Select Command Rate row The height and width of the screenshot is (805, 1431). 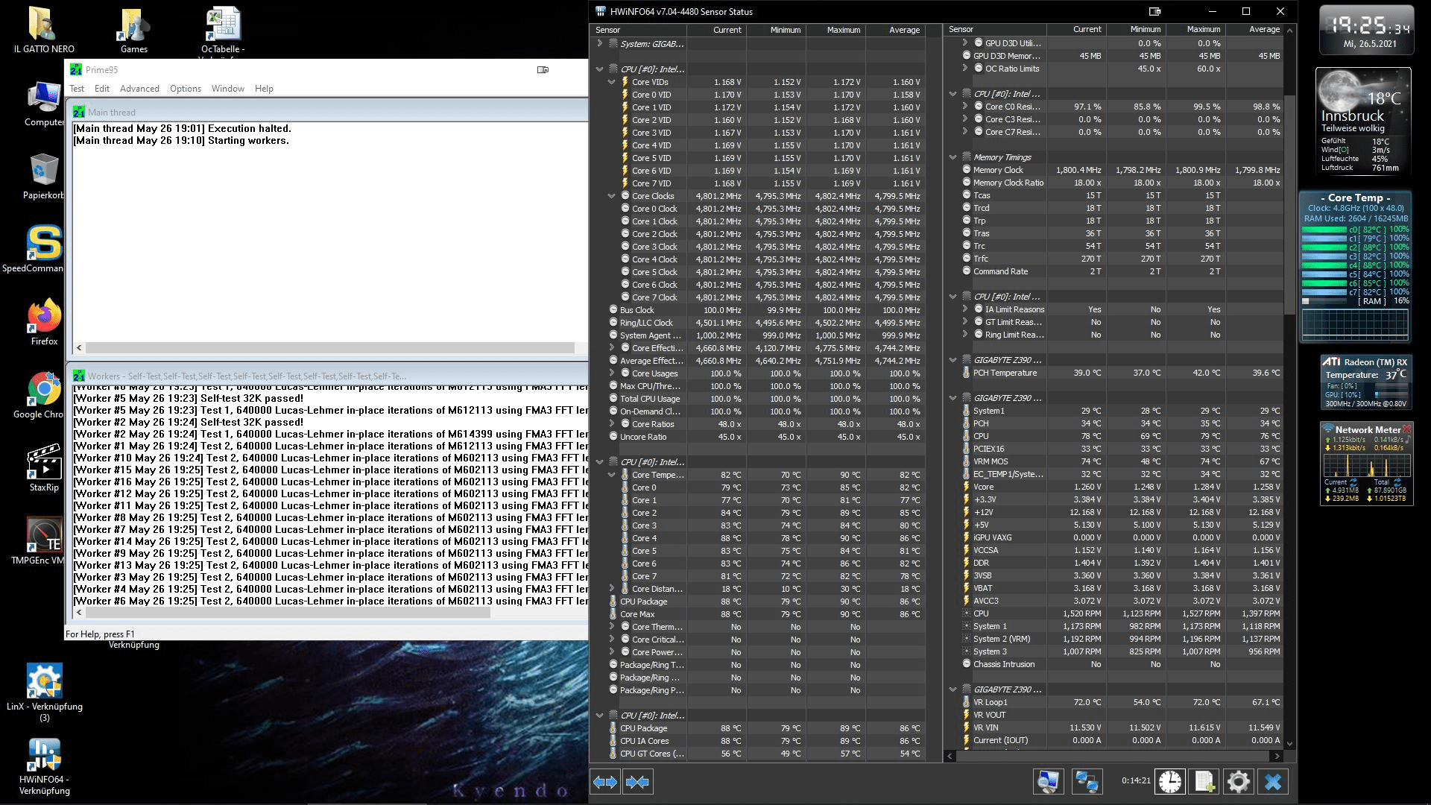1121,271
